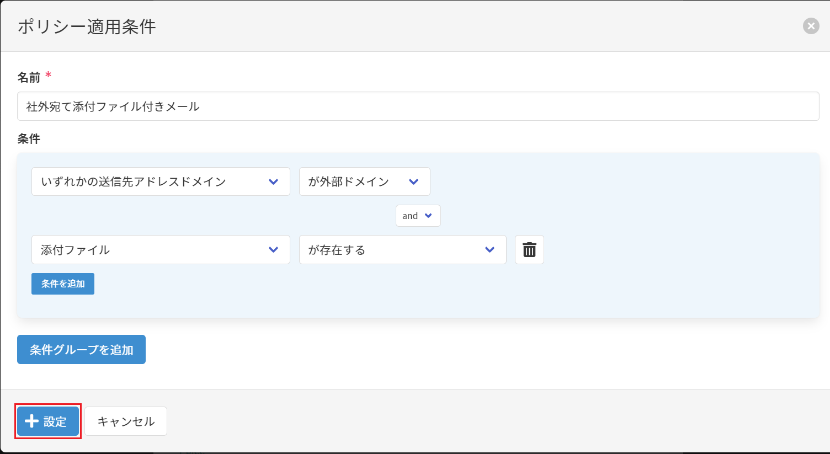
Task: Click the 名前 field label
Action: tap(29, 77)
